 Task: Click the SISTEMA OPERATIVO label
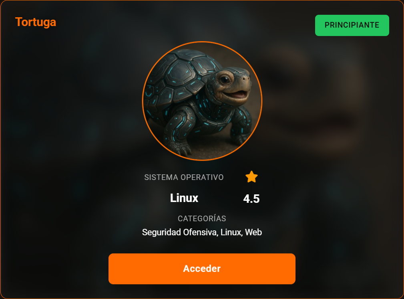(184, 177)
